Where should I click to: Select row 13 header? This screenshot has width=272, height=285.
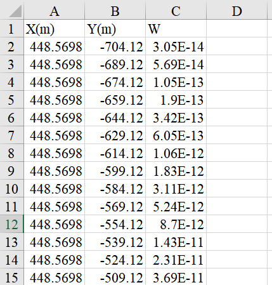11,242
